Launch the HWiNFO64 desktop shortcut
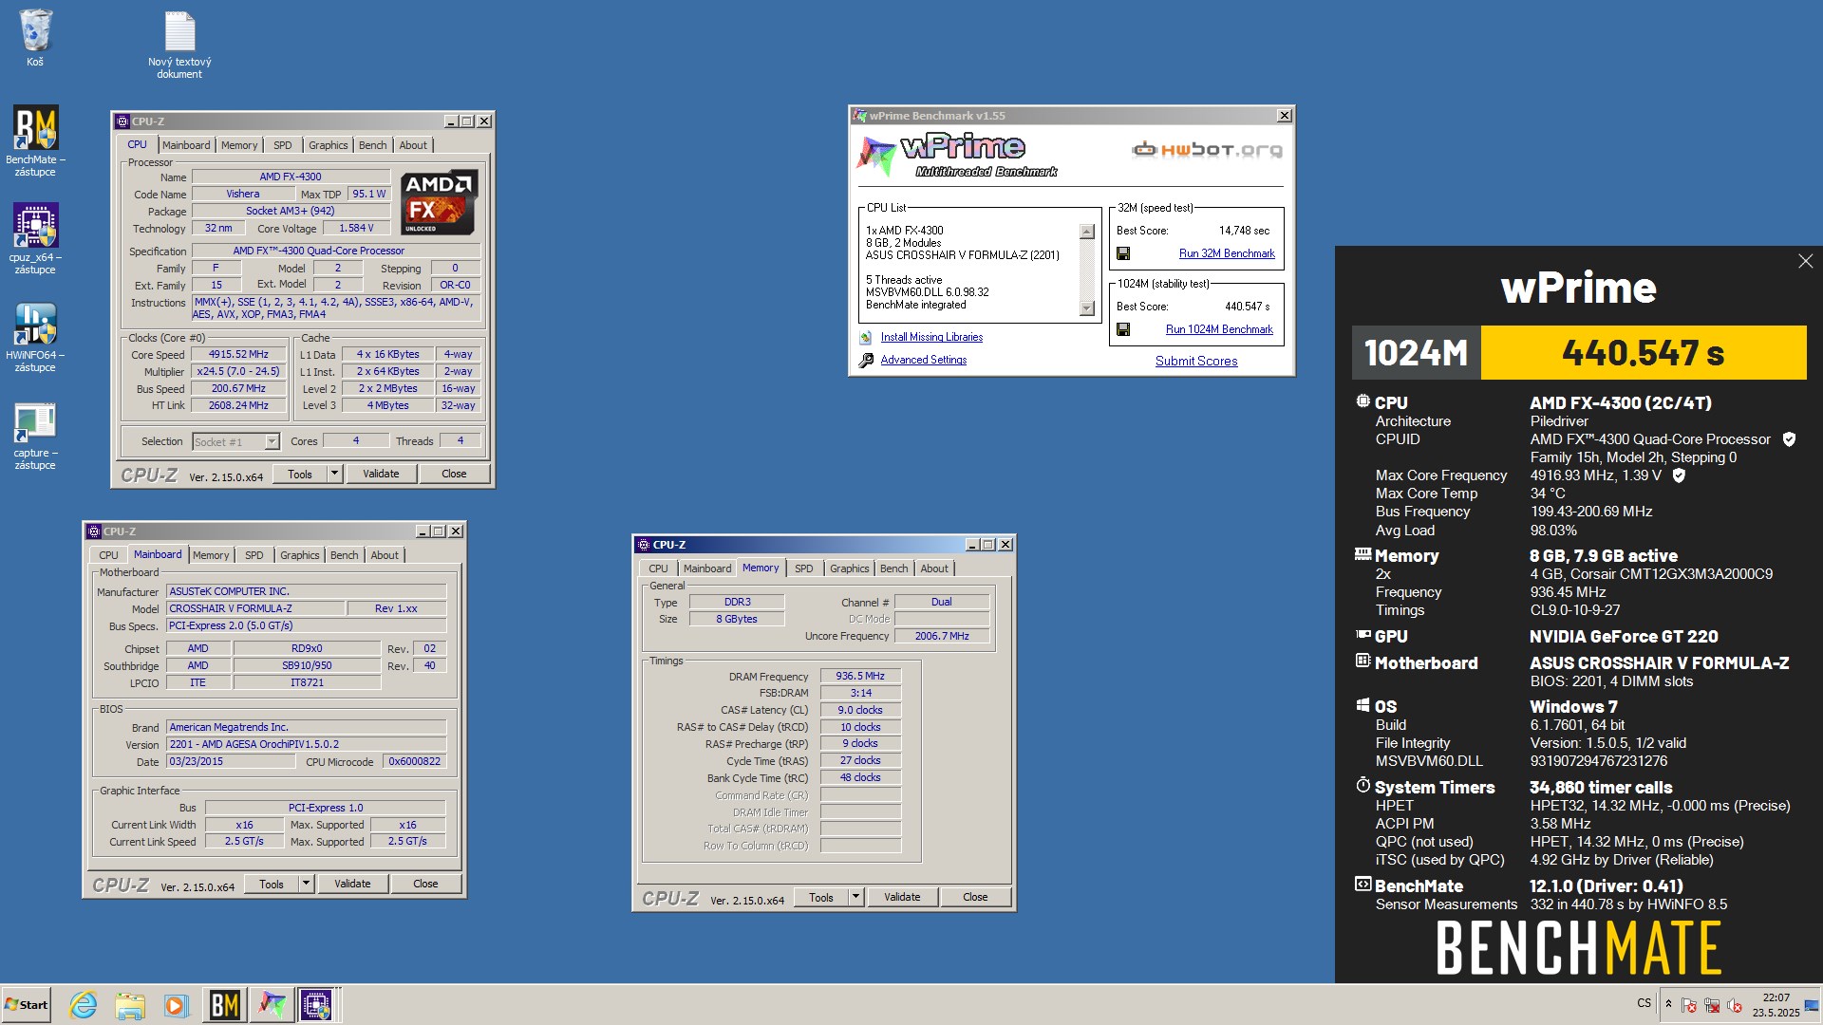 coord(35,336)
